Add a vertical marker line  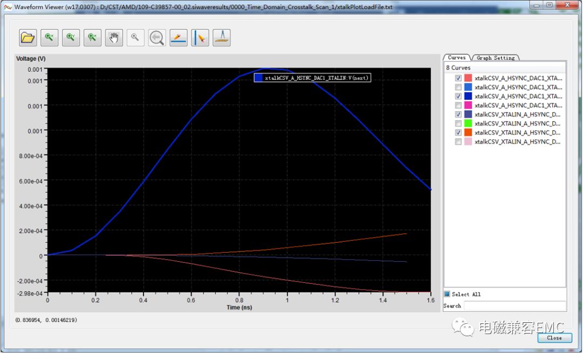200,38
